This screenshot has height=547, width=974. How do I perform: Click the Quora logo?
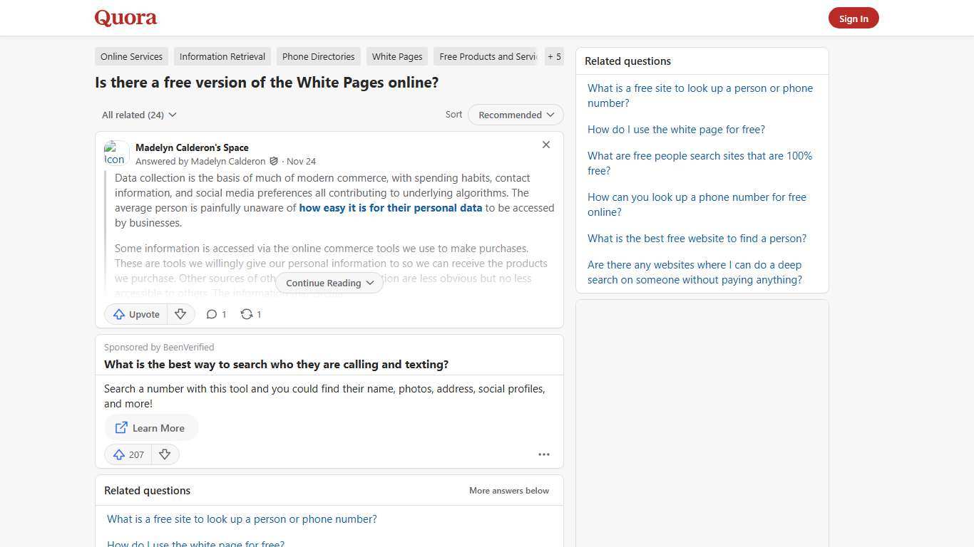125,18
